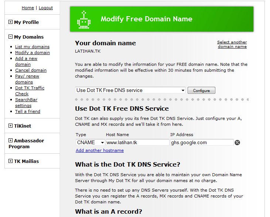Click the What is the Dot TK DNS Service heading

click(127, 164)
